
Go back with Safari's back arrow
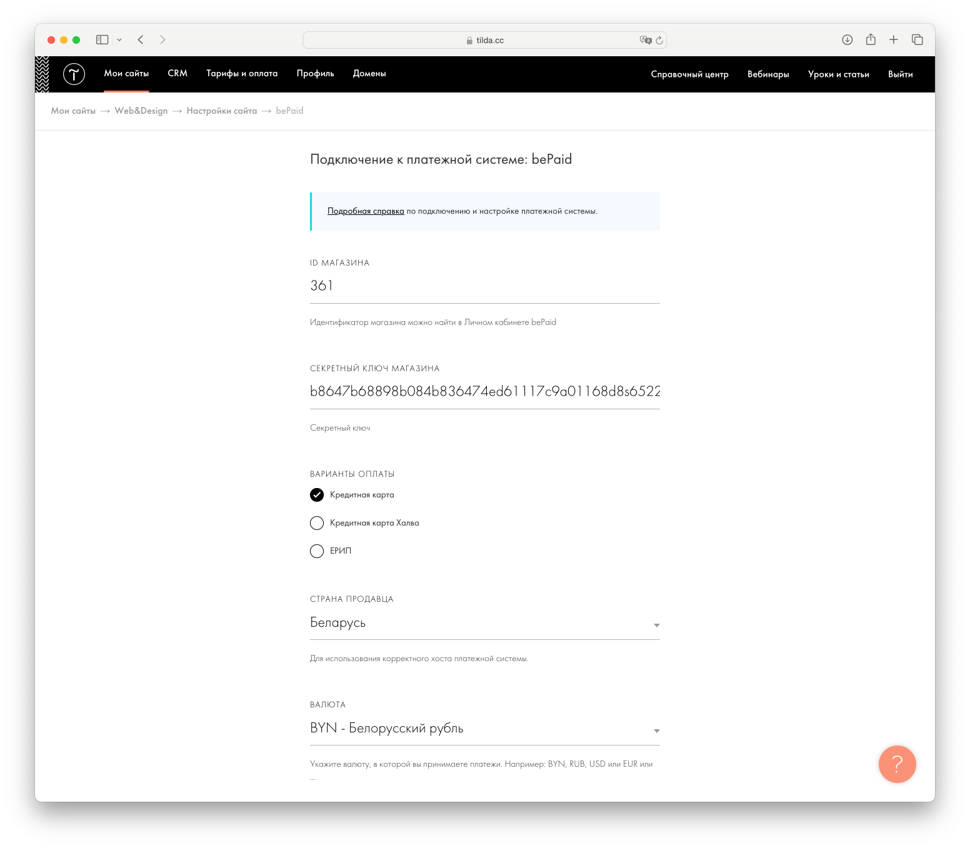pyautogui.click(x=141, y=39)
